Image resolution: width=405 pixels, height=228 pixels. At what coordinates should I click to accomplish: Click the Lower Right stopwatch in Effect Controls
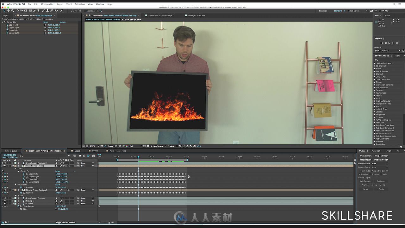(x=7, y=33)
